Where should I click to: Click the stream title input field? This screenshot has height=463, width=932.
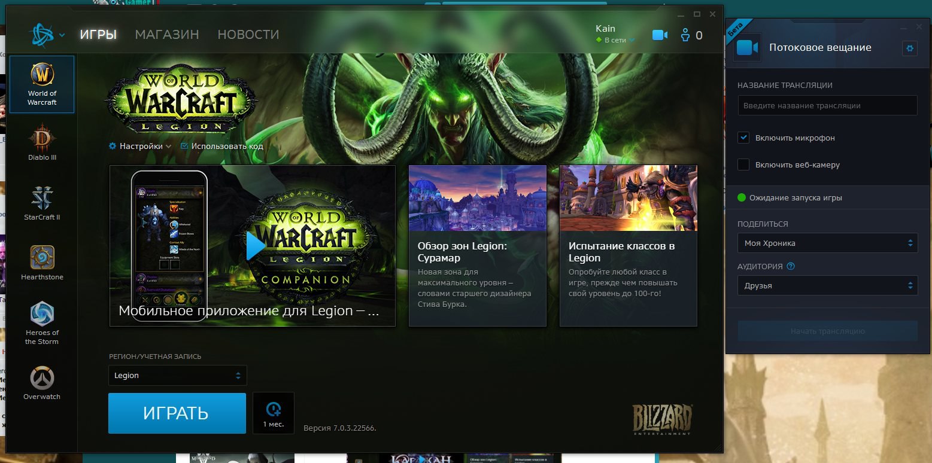point(827,105)
